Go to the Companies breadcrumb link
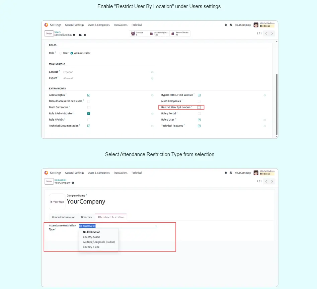Image resolution: width=317 pixels, height=289 pixels. click(60, 180)
